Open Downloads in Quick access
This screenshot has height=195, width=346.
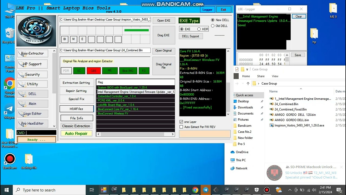click(245, 108)
